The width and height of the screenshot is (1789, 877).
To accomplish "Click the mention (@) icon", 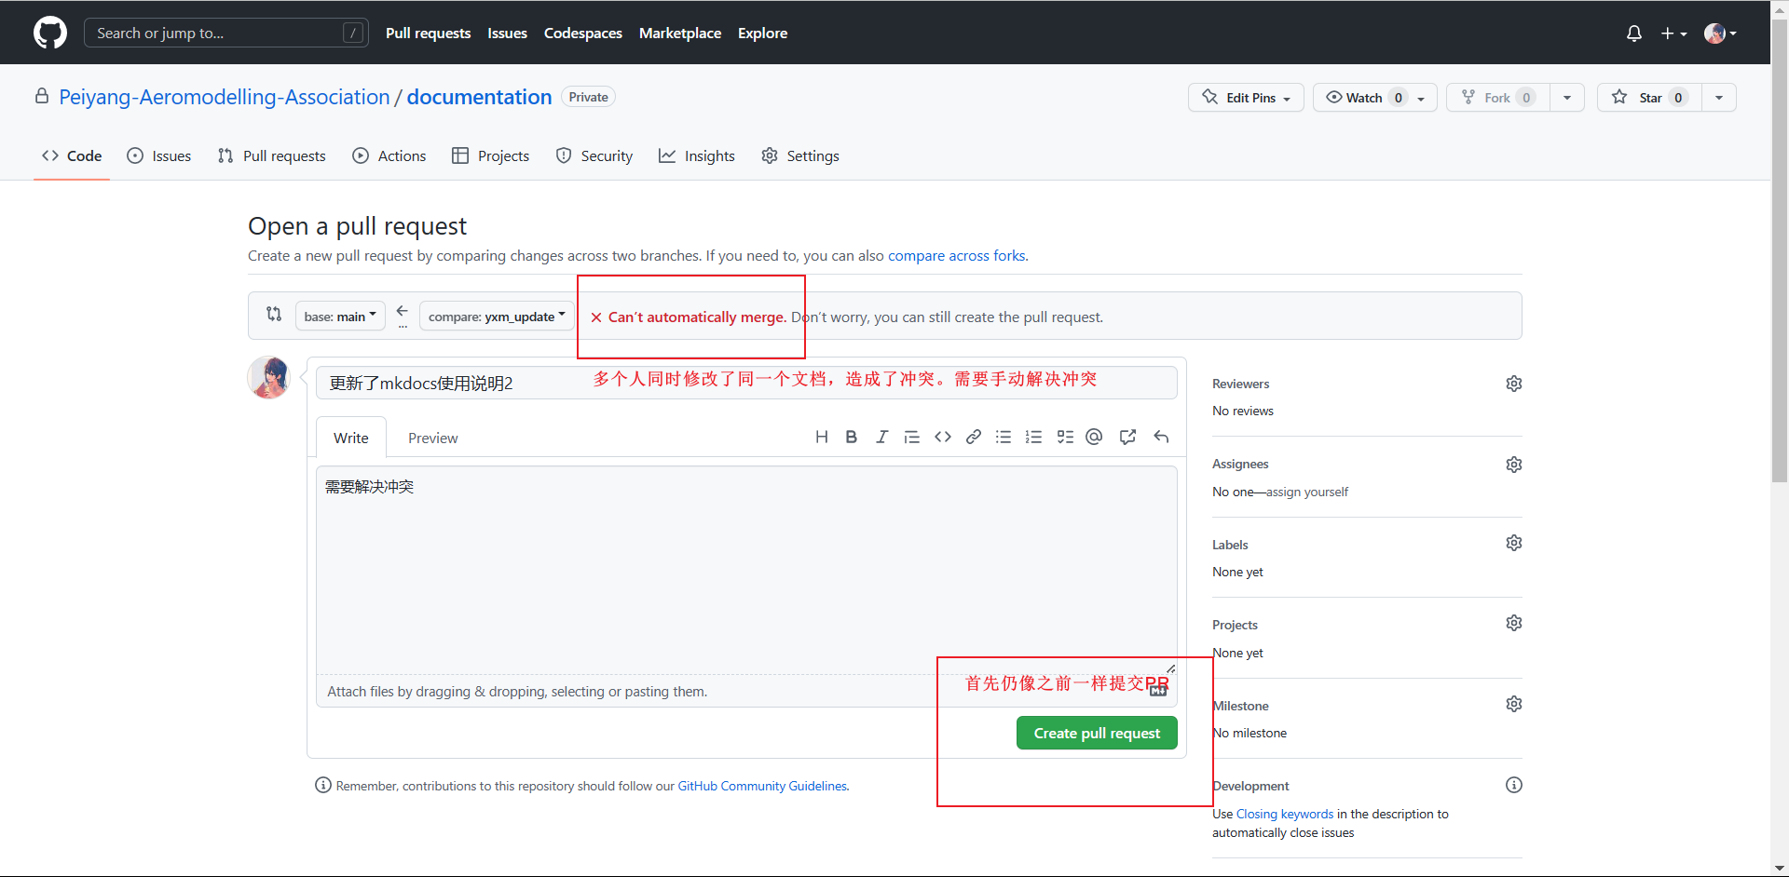I will coord(1094,437).
